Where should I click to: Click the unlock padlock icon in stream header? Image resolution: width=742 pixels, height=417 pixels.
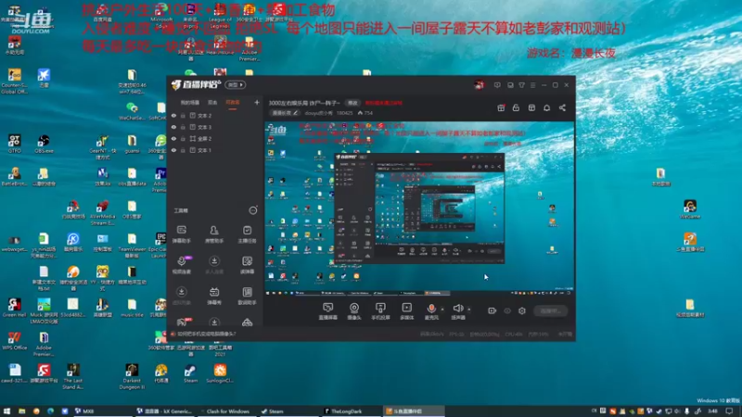click(x=516, y=107)
